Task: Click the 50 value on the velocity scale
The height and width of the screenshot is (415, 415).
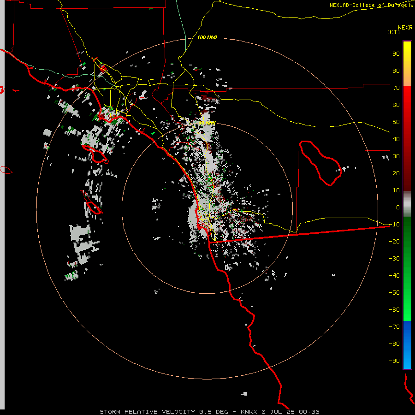Action: [396, 122]
